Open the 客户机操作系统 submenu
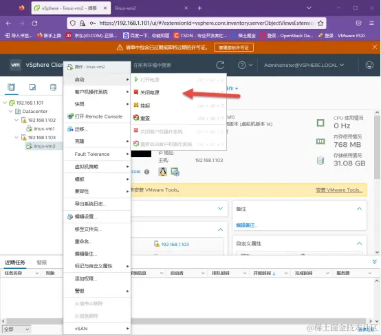The height and width of the screenshot is (335, 381). tap(97, 92)
